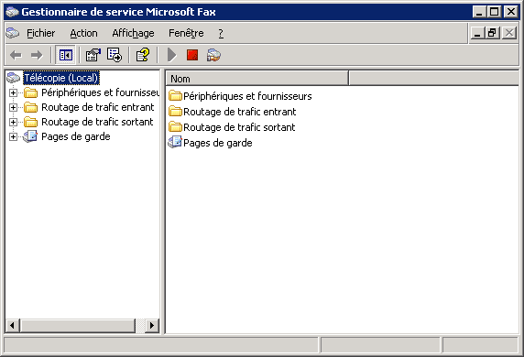The width and height of the screenshot is (524, 357).
Task: Open the Action menu
Action: pos(83,33)
